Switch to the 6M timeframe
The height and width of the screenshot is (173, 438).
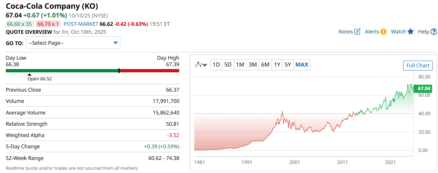[265, 65]
